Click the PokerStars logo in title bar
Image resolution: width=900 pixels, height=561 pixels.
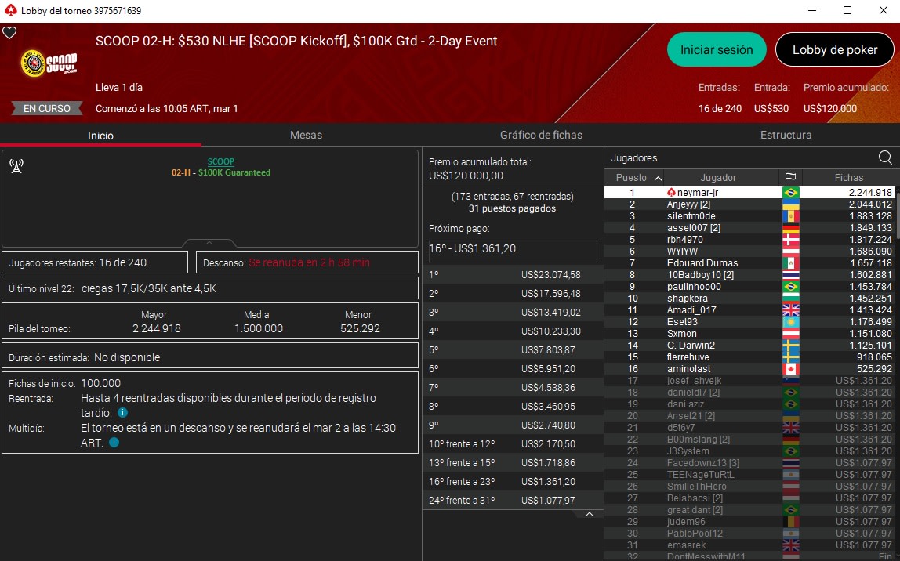point(10,10)
